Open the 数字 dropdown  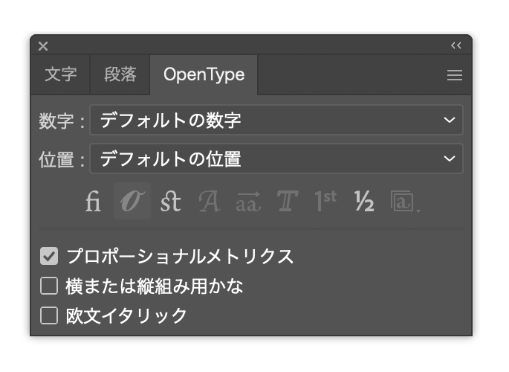pos(276,120)
